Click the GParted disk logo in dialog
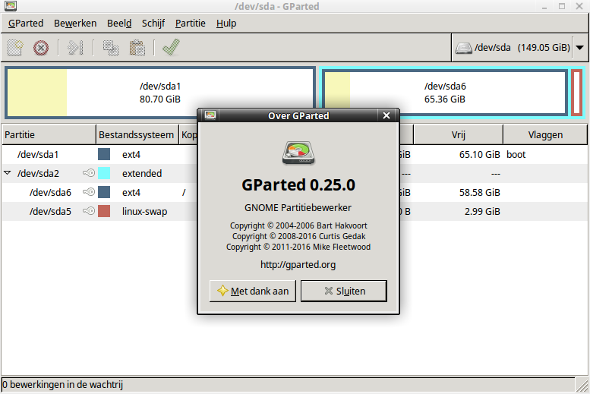This screenshot has width=590, height=394. (298, 153)
